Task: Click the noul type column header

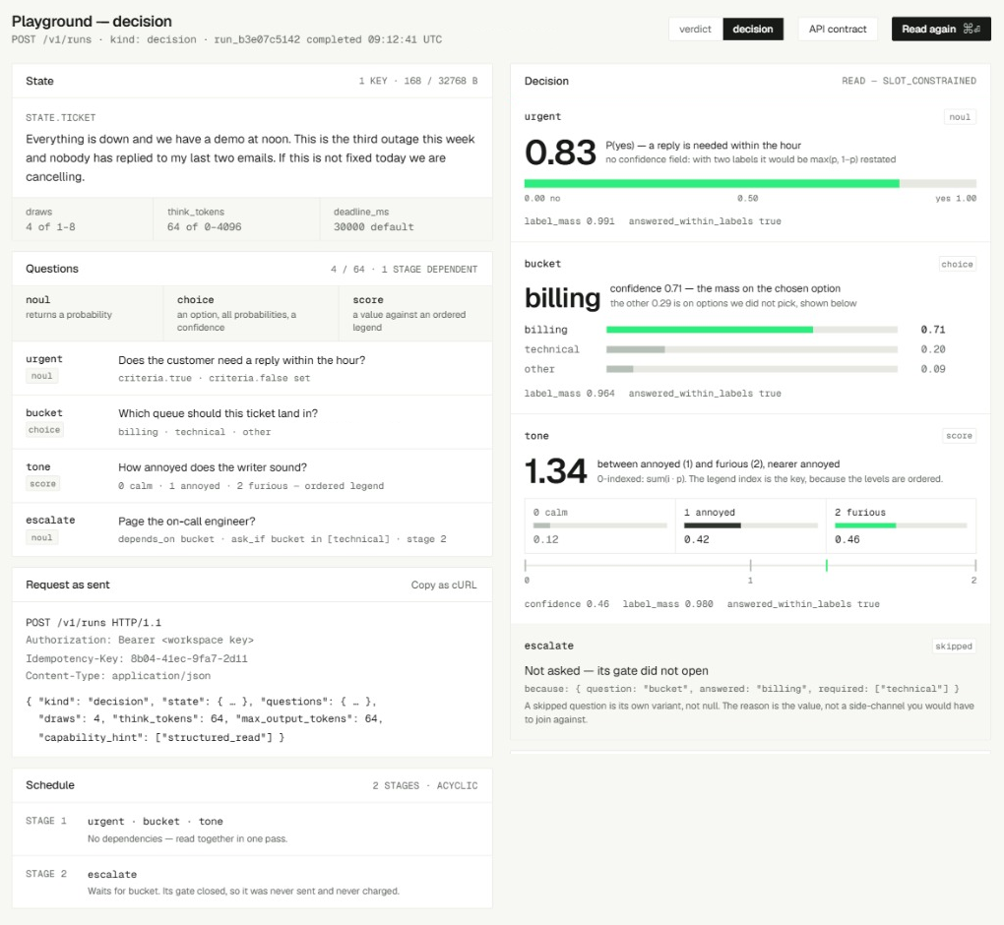Action: [x=88, y=313]
